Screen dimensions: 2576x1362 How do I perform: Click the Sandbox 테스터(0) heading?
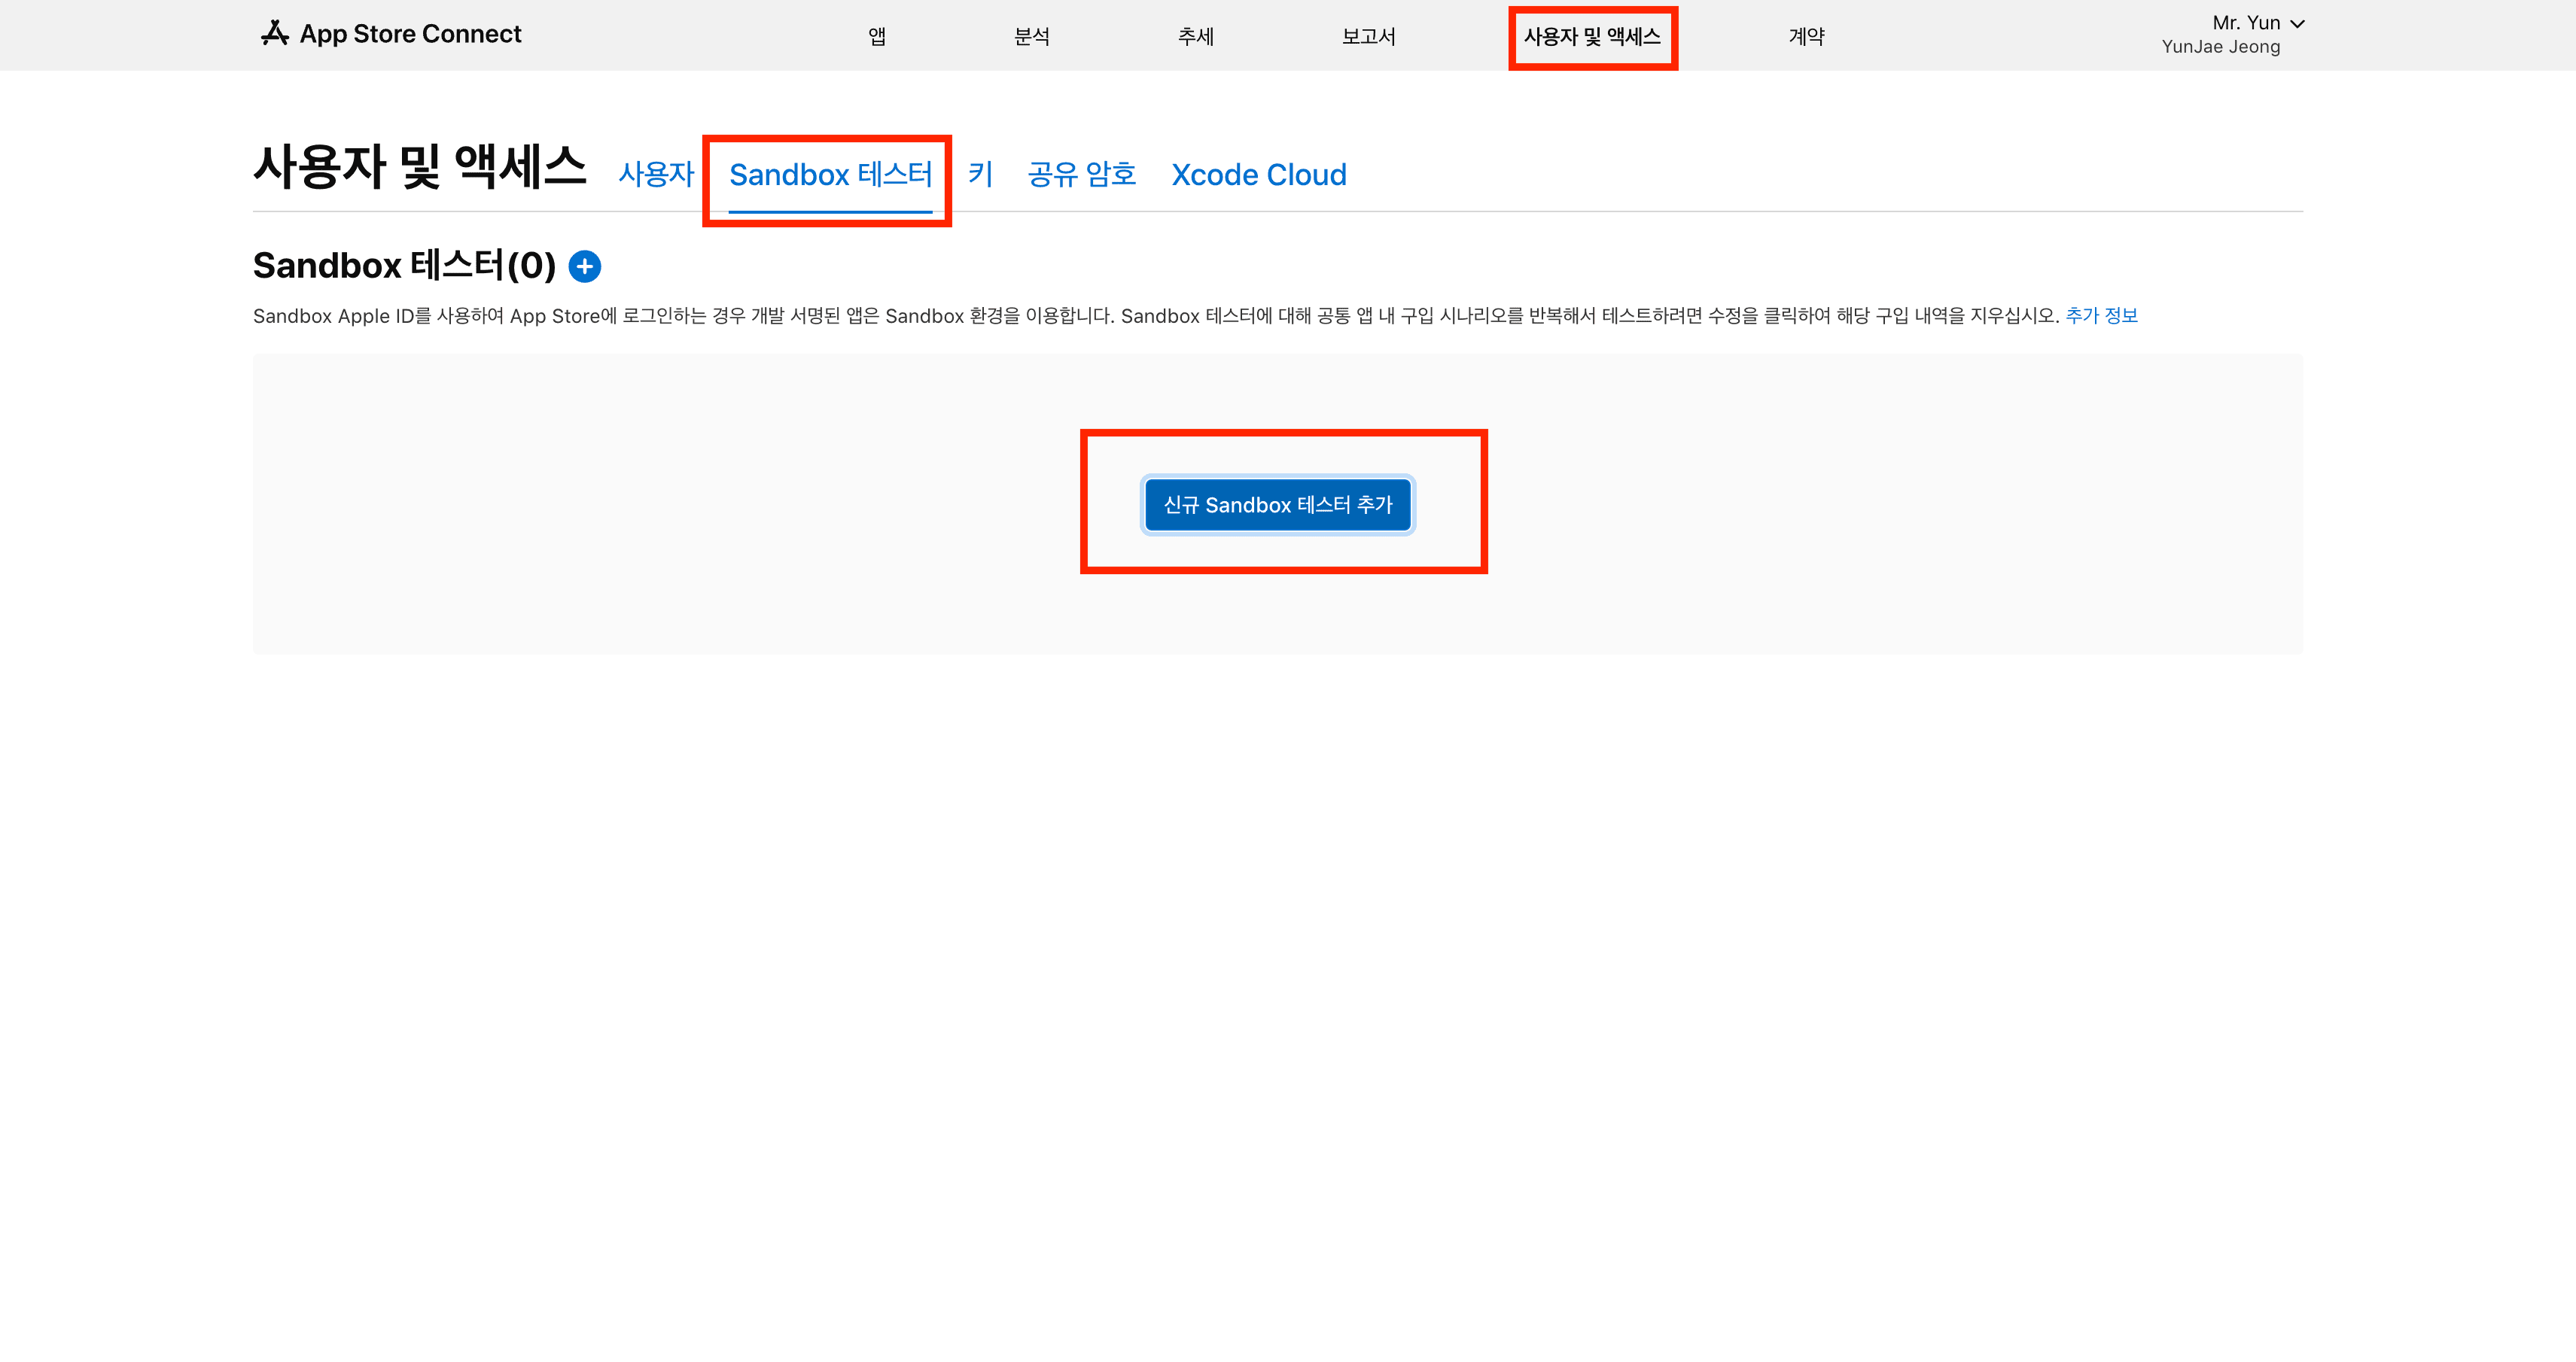pyautogui.click(x=404, y=266)
